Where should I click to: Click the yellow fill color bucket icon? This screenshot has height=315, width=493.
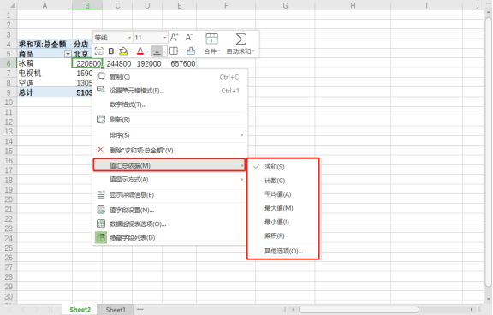(123, 51)
